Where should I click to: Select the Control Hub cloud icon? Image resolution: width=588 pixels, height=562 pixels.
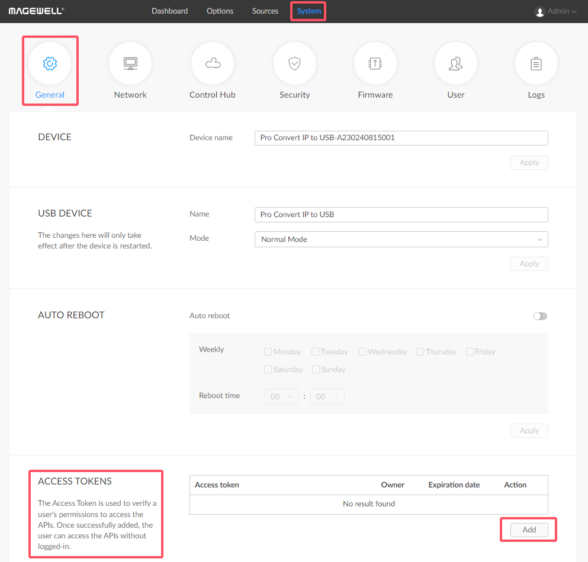click(213, 63)
